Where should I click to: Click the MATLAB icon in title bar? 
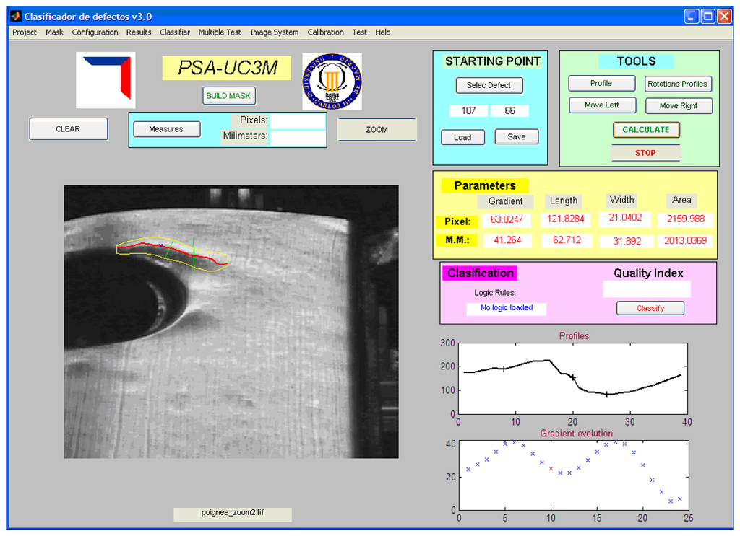click(x=15, y=16)
